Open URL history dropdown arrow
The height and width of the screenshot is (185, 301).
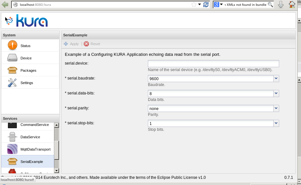pyautogui.click(x=199, y=5)
